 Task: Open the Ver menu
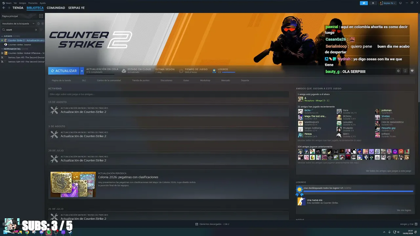click(15, 3)
